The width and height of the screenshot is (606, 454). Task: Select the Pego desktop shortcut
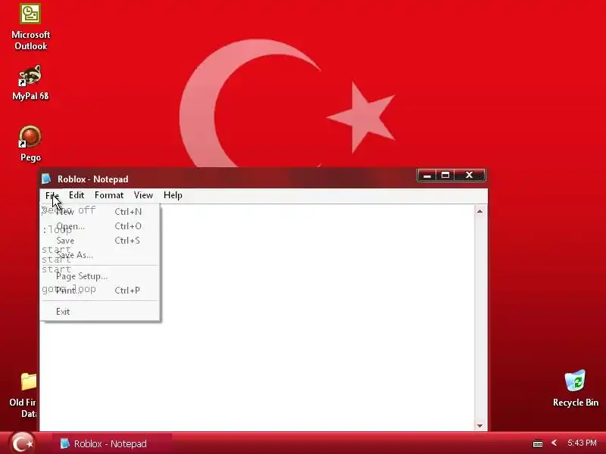point(30,143)
